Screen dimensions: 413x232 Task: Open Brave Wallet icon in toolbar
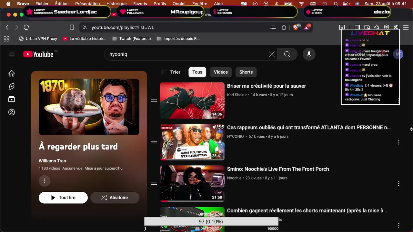point(367,27)
